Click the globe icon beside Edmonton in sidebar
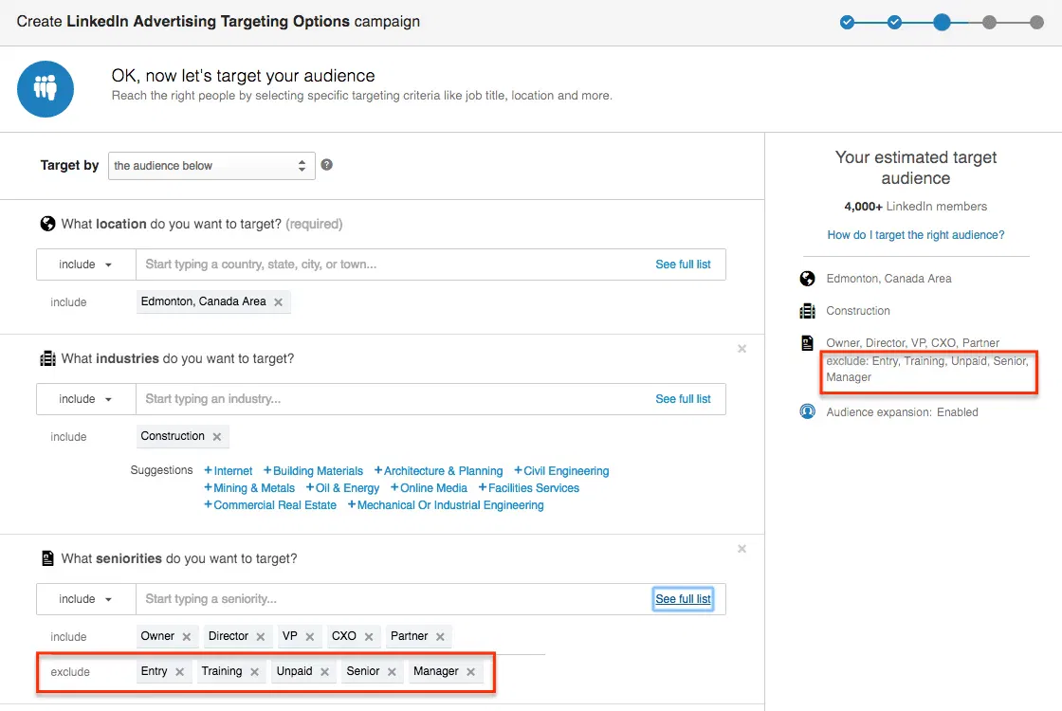Screen dimensions: 1062x711 [807, 278]
